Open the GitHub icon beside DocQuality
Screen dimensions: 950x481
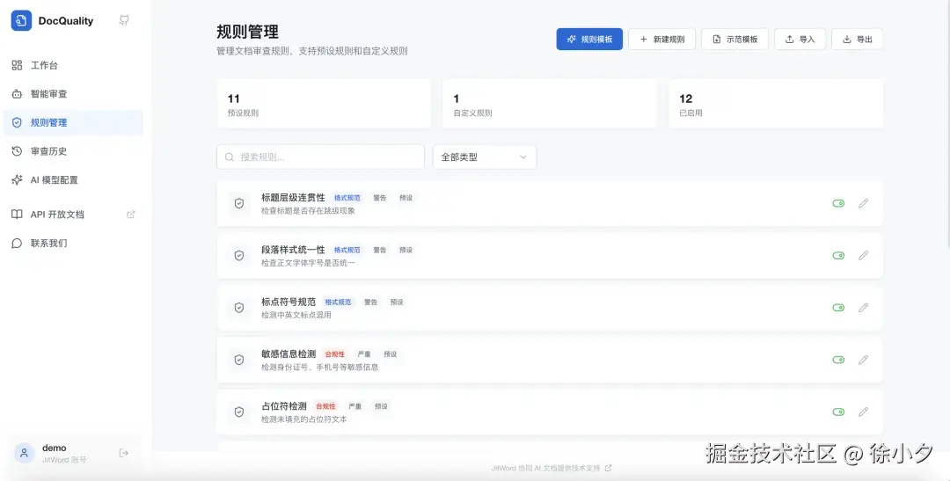pyautogui.click(x=124, y=20)
